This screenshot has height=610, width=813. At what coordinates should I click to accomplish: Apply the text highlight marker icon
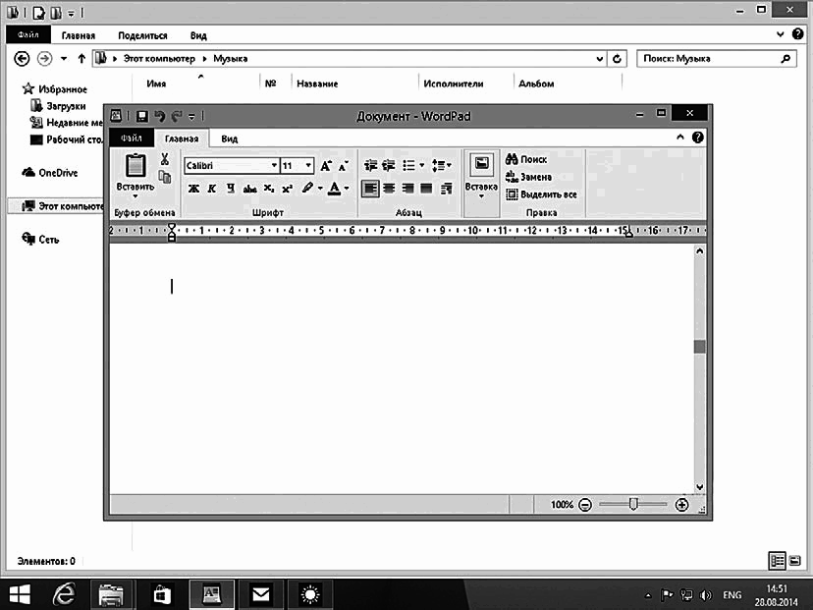tap(307, 188)
